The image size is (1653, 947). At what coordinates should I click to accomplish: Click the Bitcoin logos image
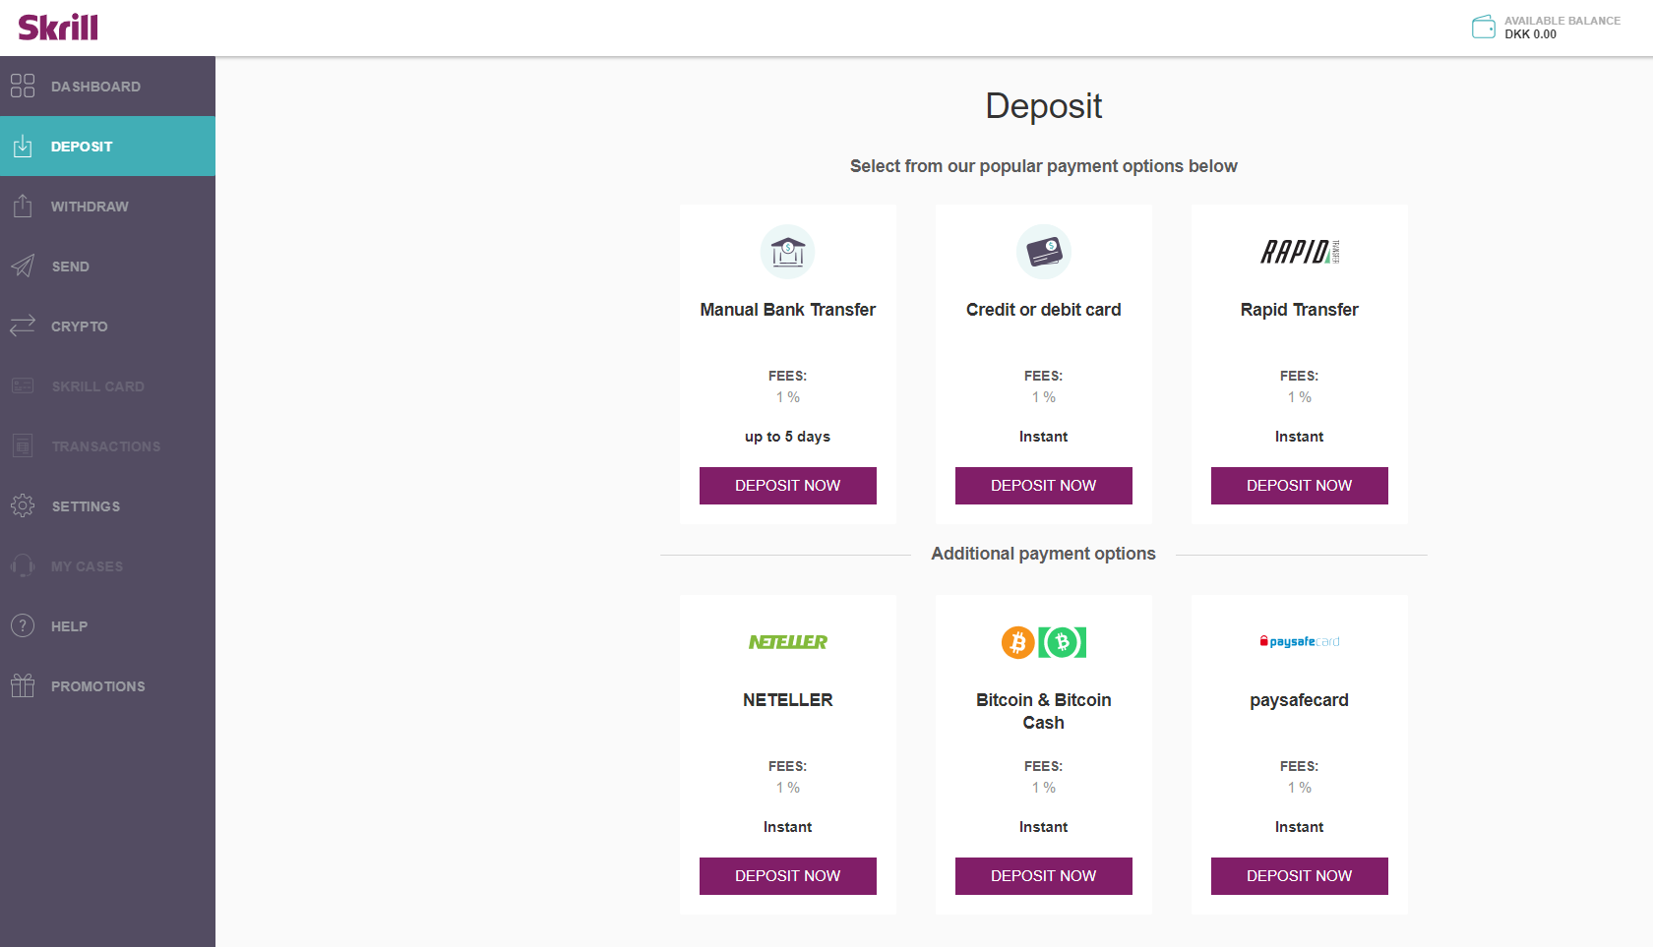(1044, 642)
